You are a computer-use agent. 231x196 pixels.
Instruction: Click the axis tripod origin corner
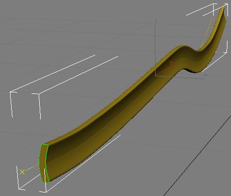[156, 76]
